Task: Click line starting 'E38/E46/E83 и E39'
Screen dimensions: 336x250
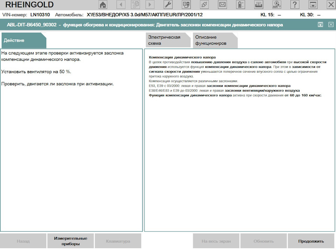Action: click(224, 91)
